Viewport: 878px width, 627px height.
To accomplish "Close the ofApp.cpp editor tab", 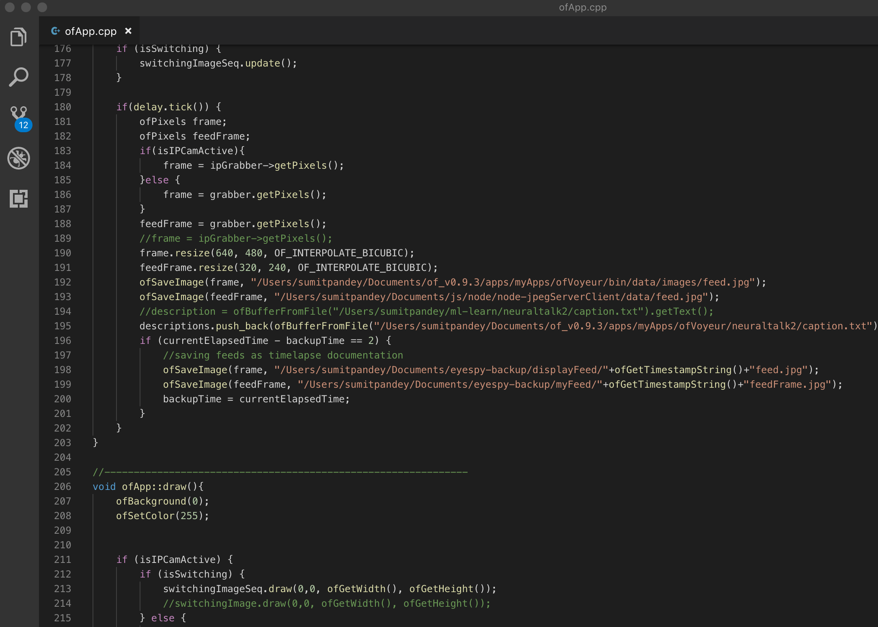I will [x=128, y=31].
